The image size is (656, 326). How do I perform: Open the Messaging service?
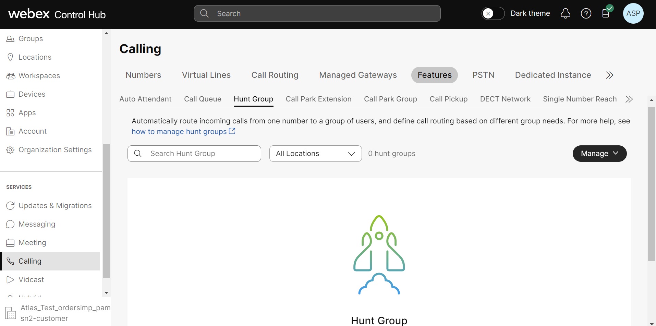coord(37,224)
